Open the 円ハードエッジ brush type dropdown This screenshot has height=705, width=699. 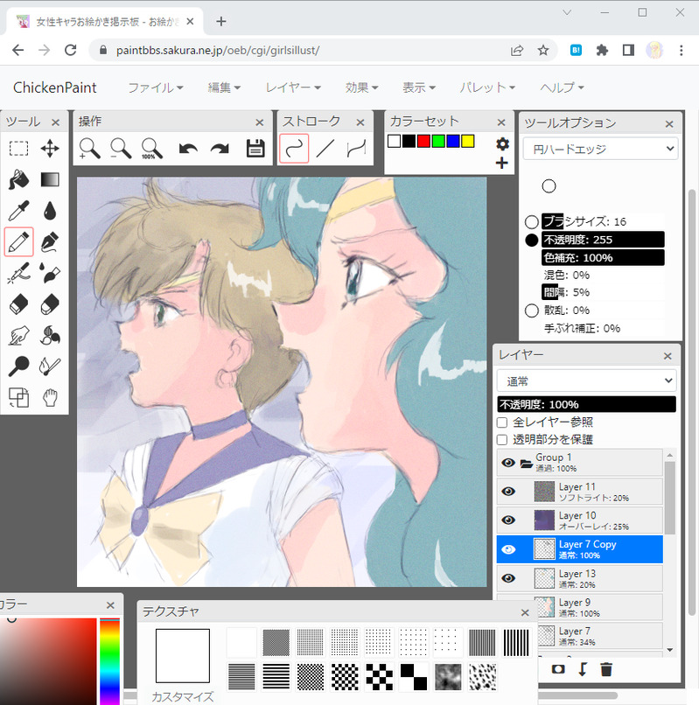click(x=600, y=149)
